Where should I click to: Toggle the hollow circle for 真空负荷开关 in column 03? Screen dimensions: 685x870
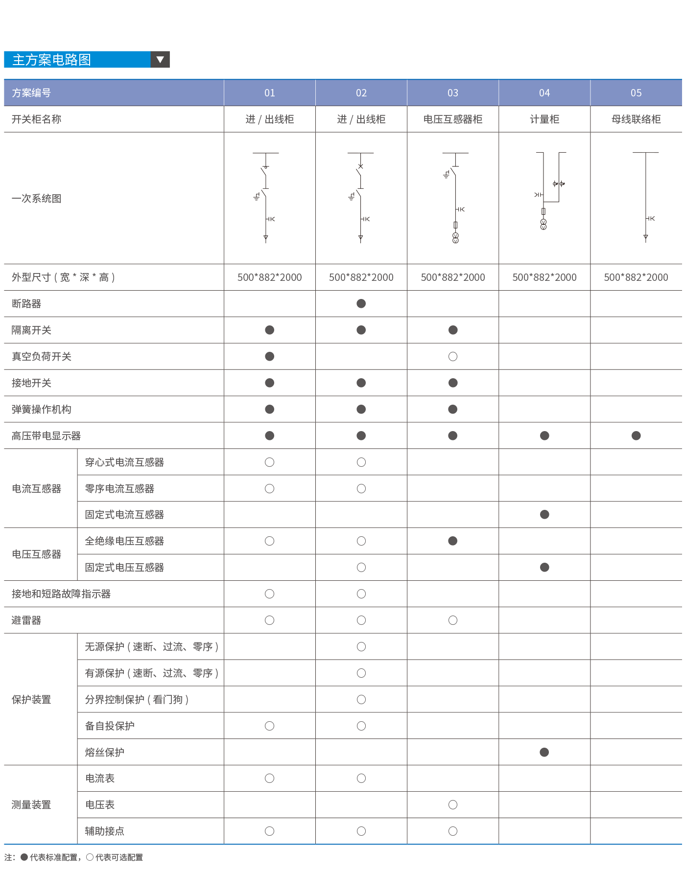[x=453, y=357]
